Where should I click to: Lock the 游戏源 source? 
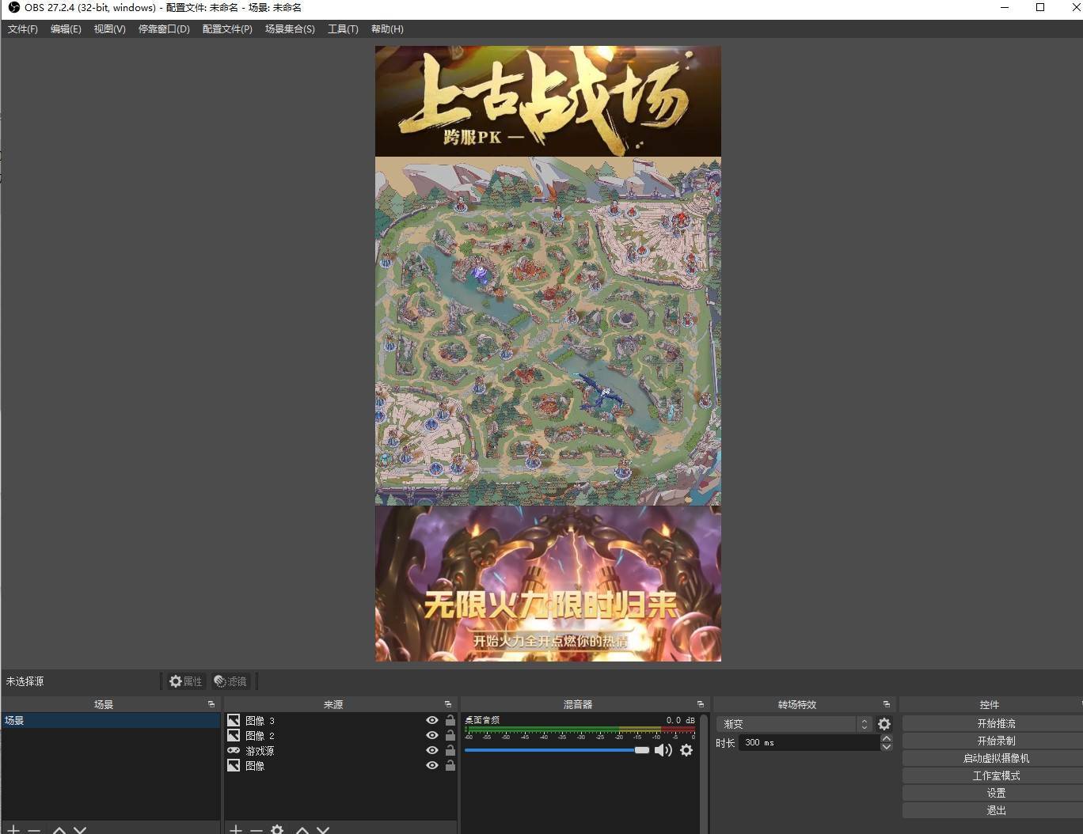(x=450, y=750)
